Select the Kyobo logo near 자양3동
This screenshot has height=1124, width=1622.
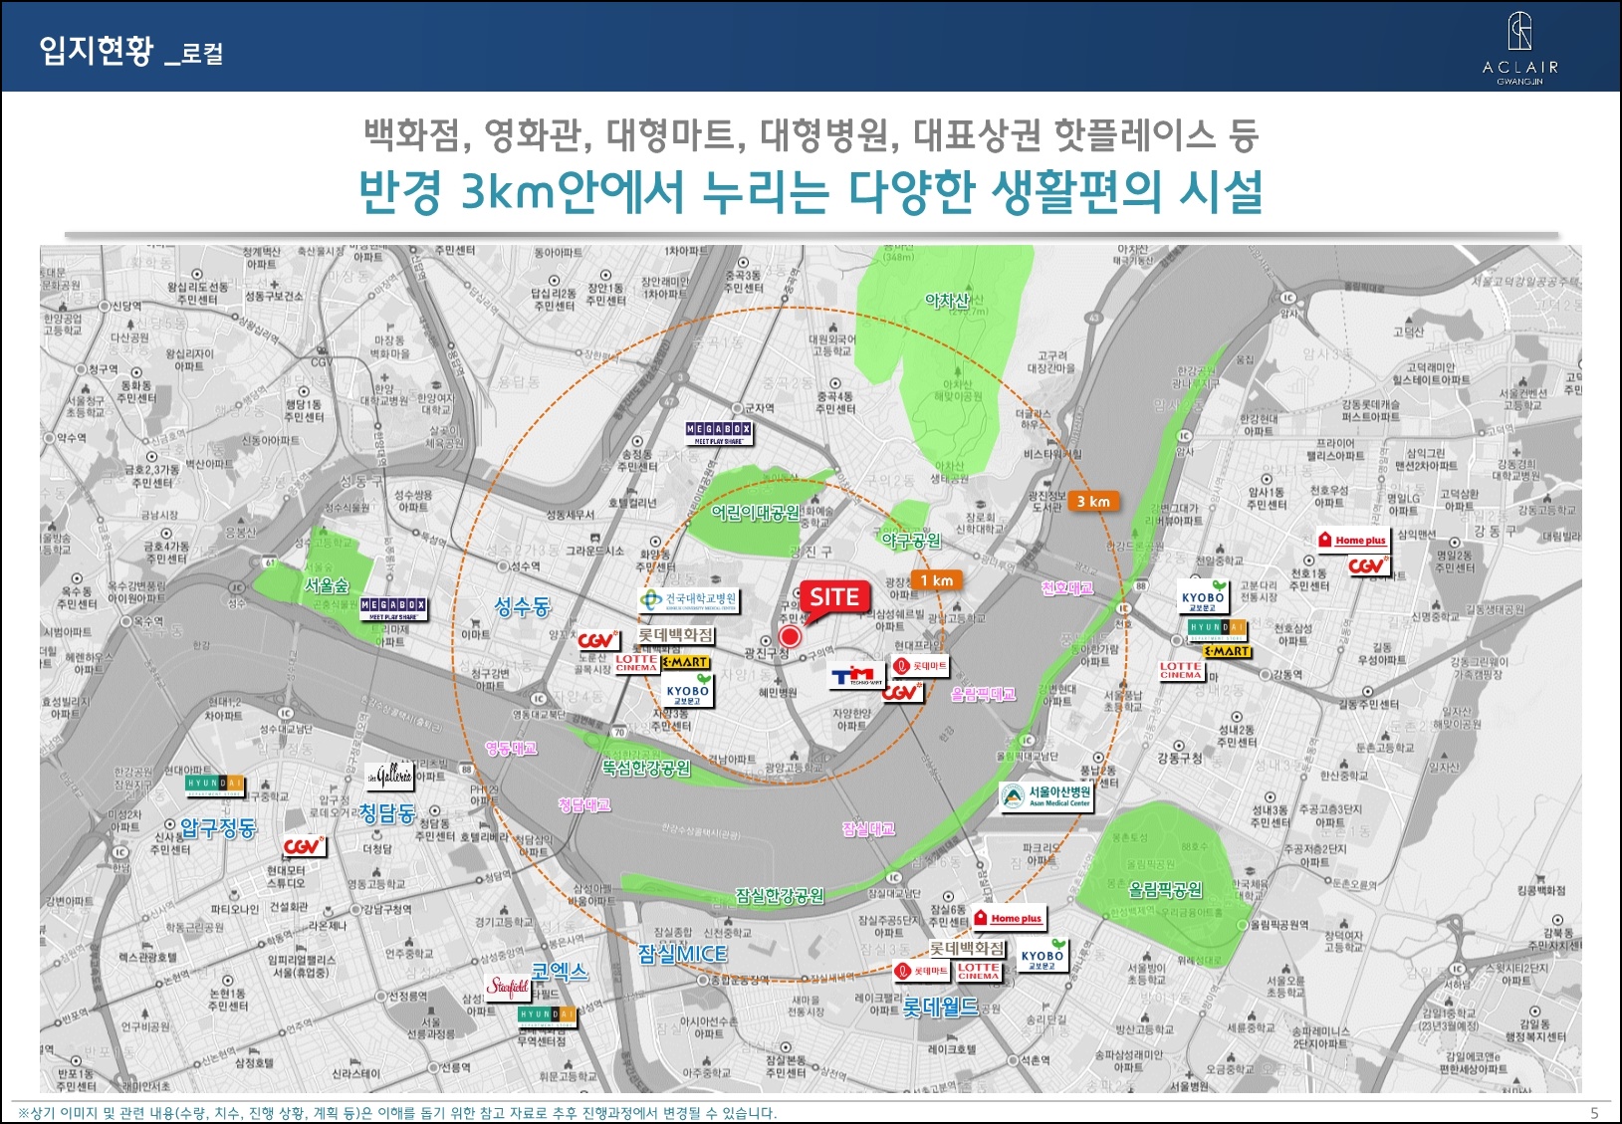click(688, 692)
